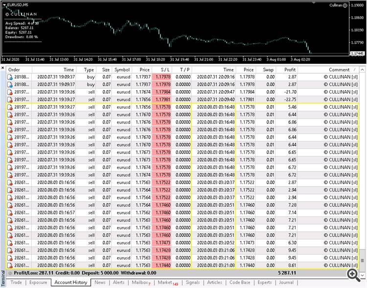Switch to the Experts tab
Viewport: 367px width, 288px height.
[x=264, y=283]
